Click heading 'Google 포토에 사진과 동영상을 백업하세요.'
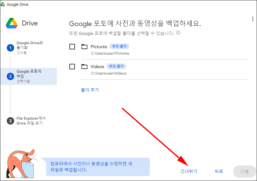This screenshot has height=181, width=257. coord(135,24)
